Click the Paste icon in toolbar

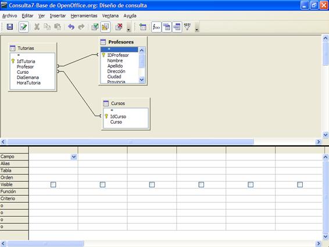coord(58,27)
